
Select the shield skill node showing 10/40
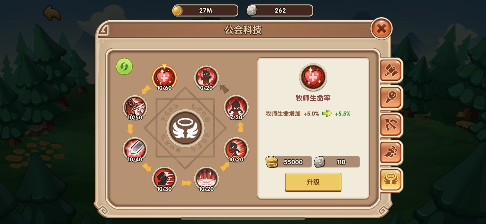[135, 150]
